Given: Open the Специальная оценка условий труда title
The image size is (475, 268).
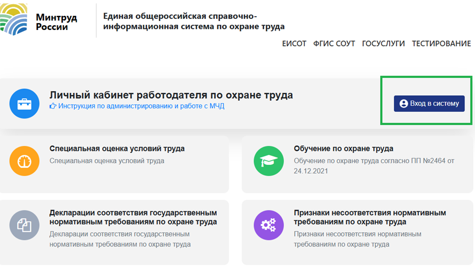Looking at the screenshot, I should [x=117, y=148].
